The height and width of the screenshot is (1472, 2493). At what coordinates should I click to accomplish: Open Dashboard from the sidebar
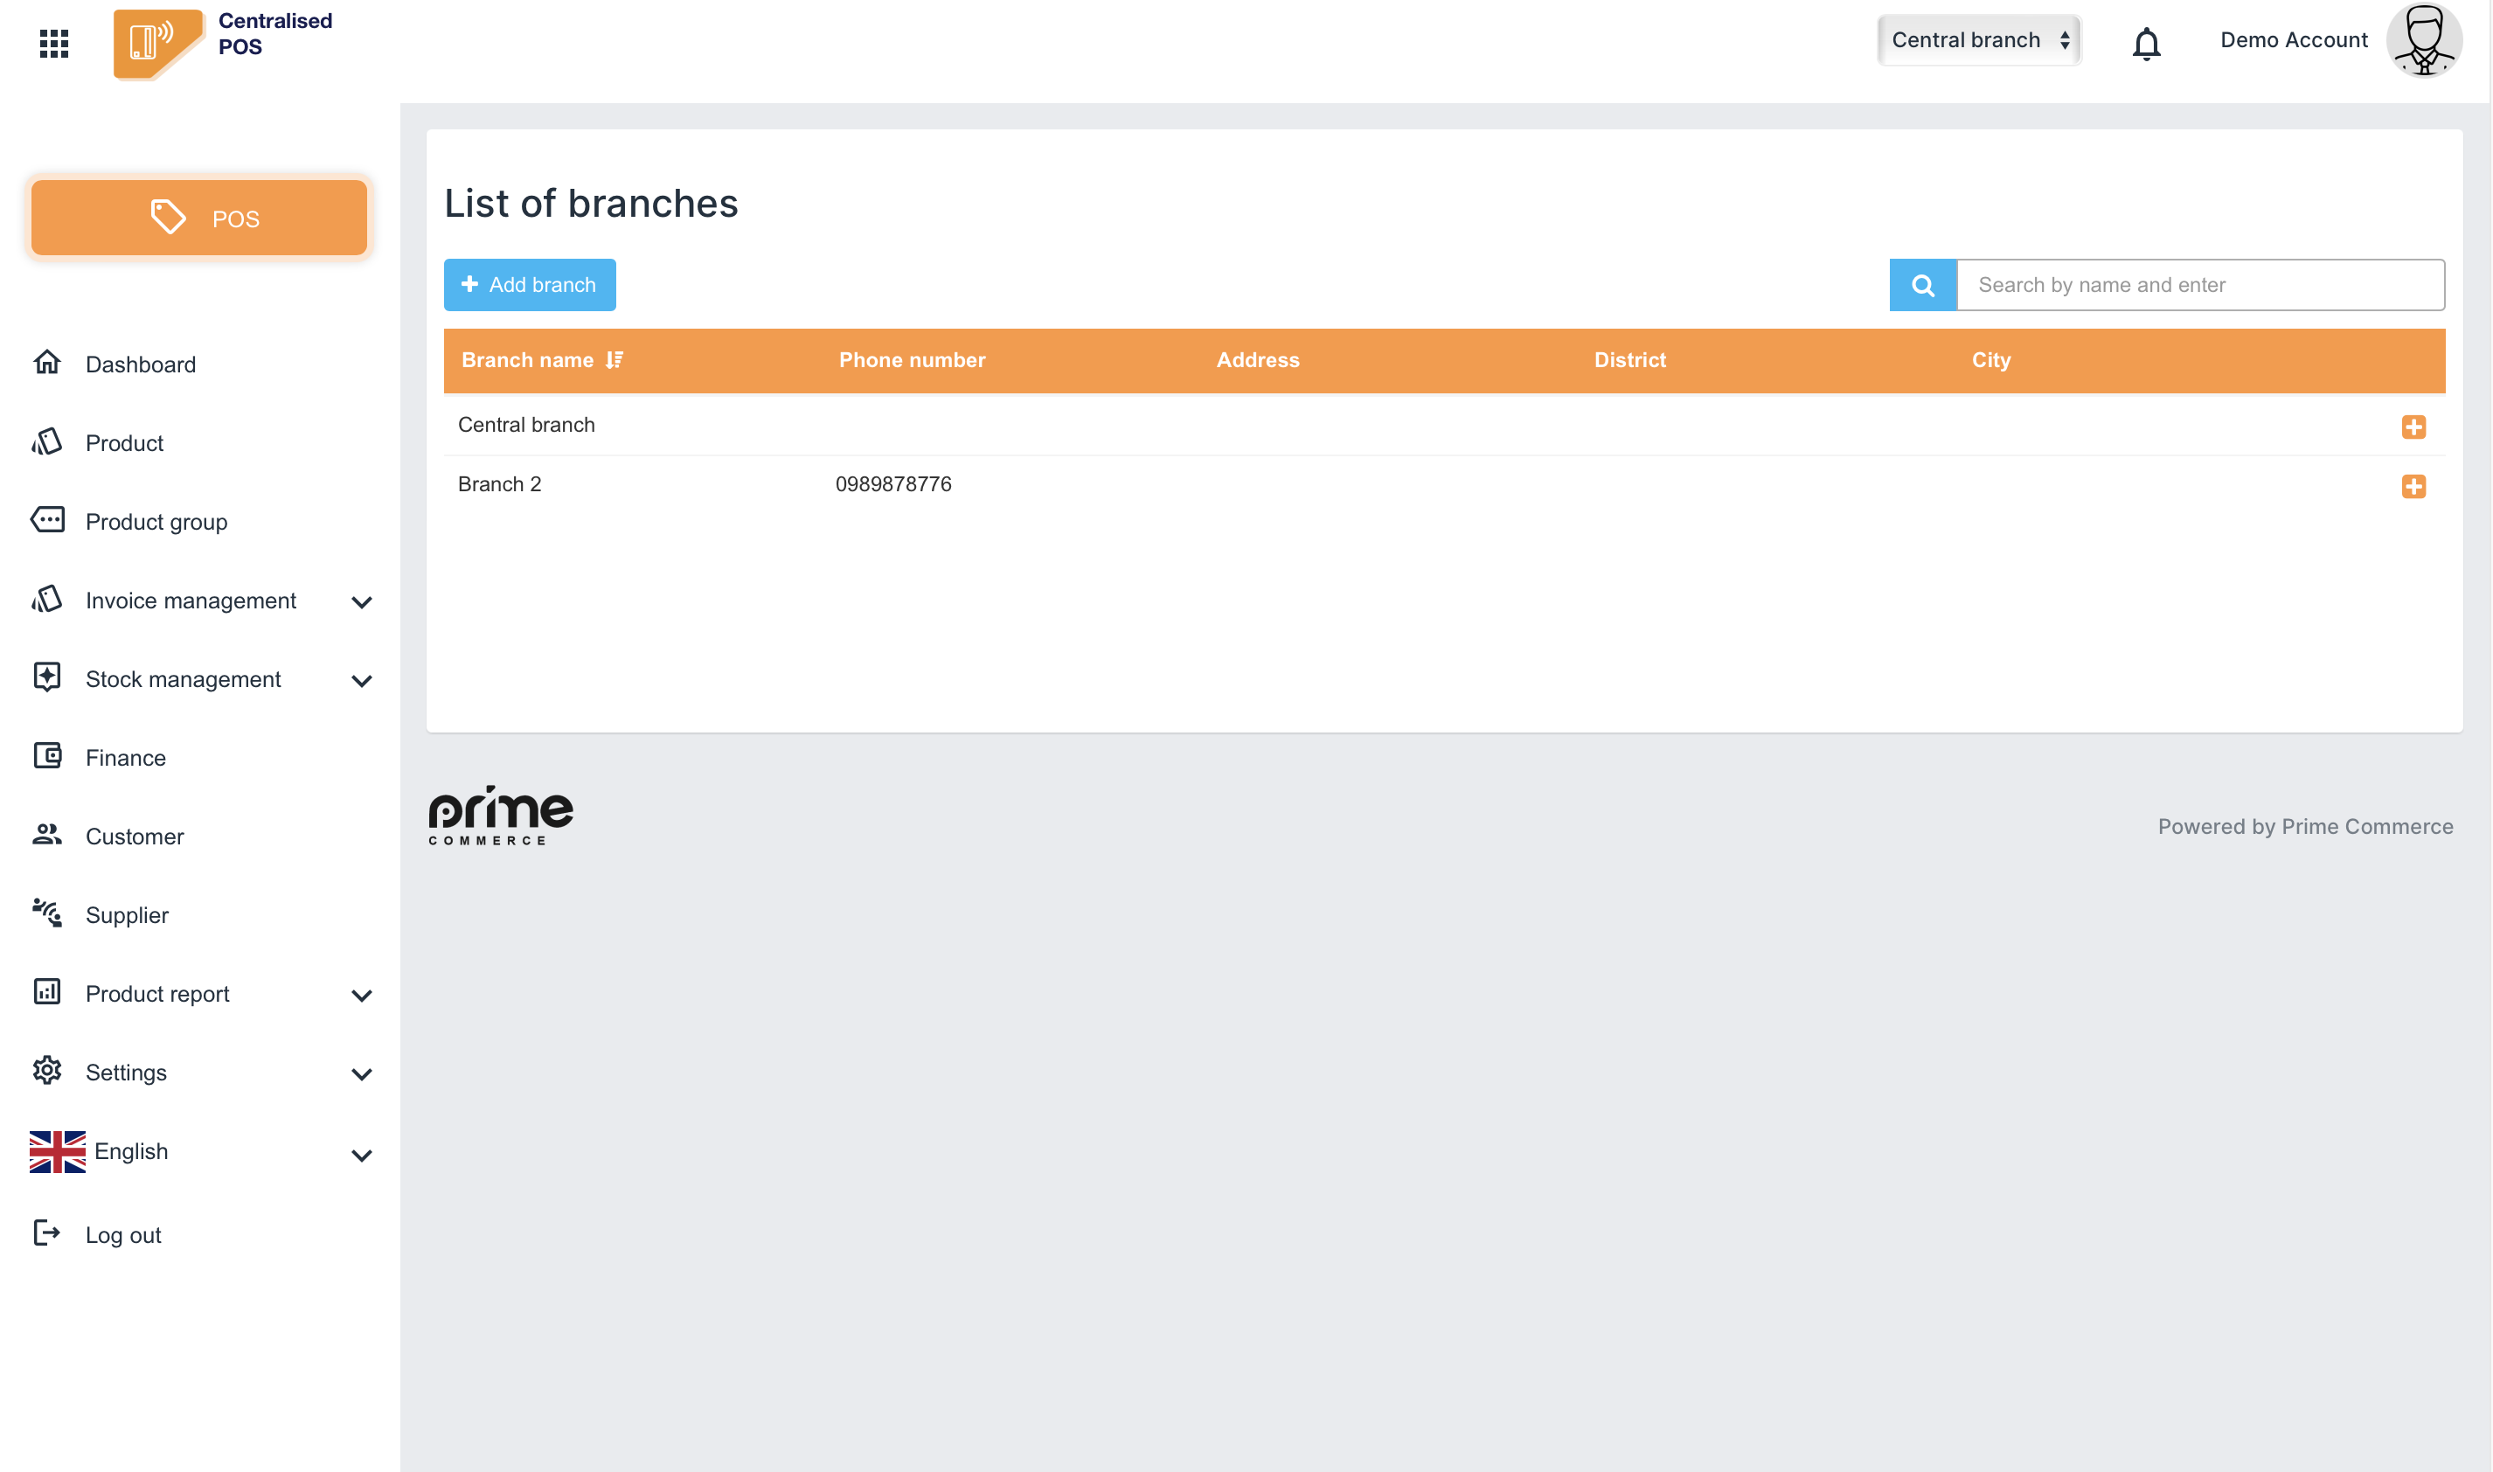140,364
